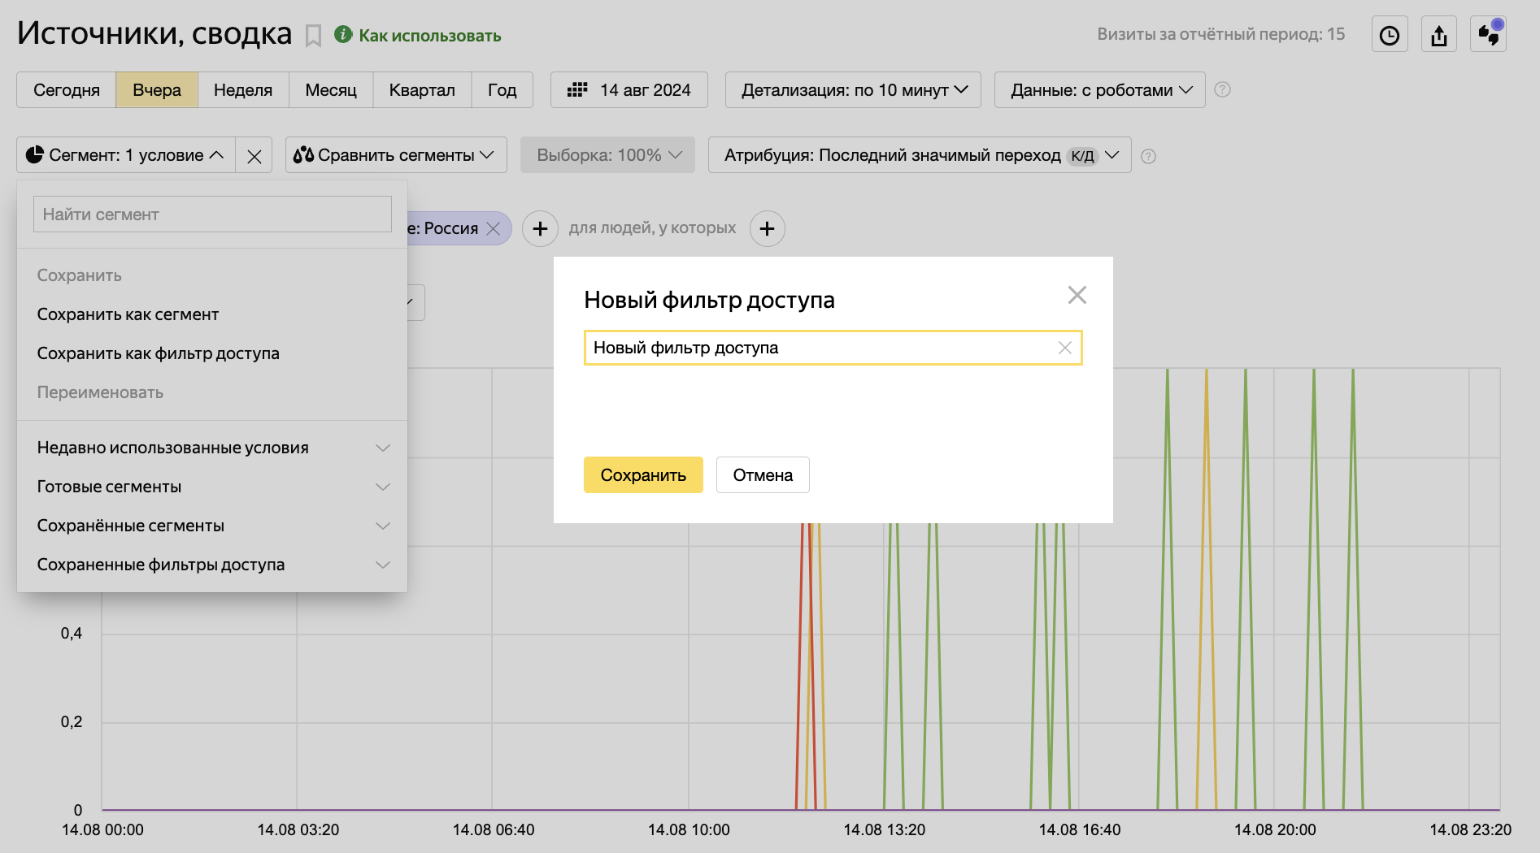
Task: Open the Как использовать help link
Action: [x=429, y=36]
